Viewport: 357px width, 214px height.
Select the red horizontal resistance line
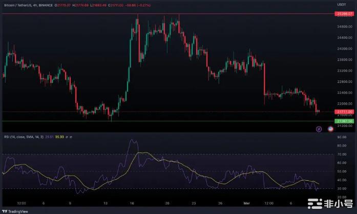168,14
